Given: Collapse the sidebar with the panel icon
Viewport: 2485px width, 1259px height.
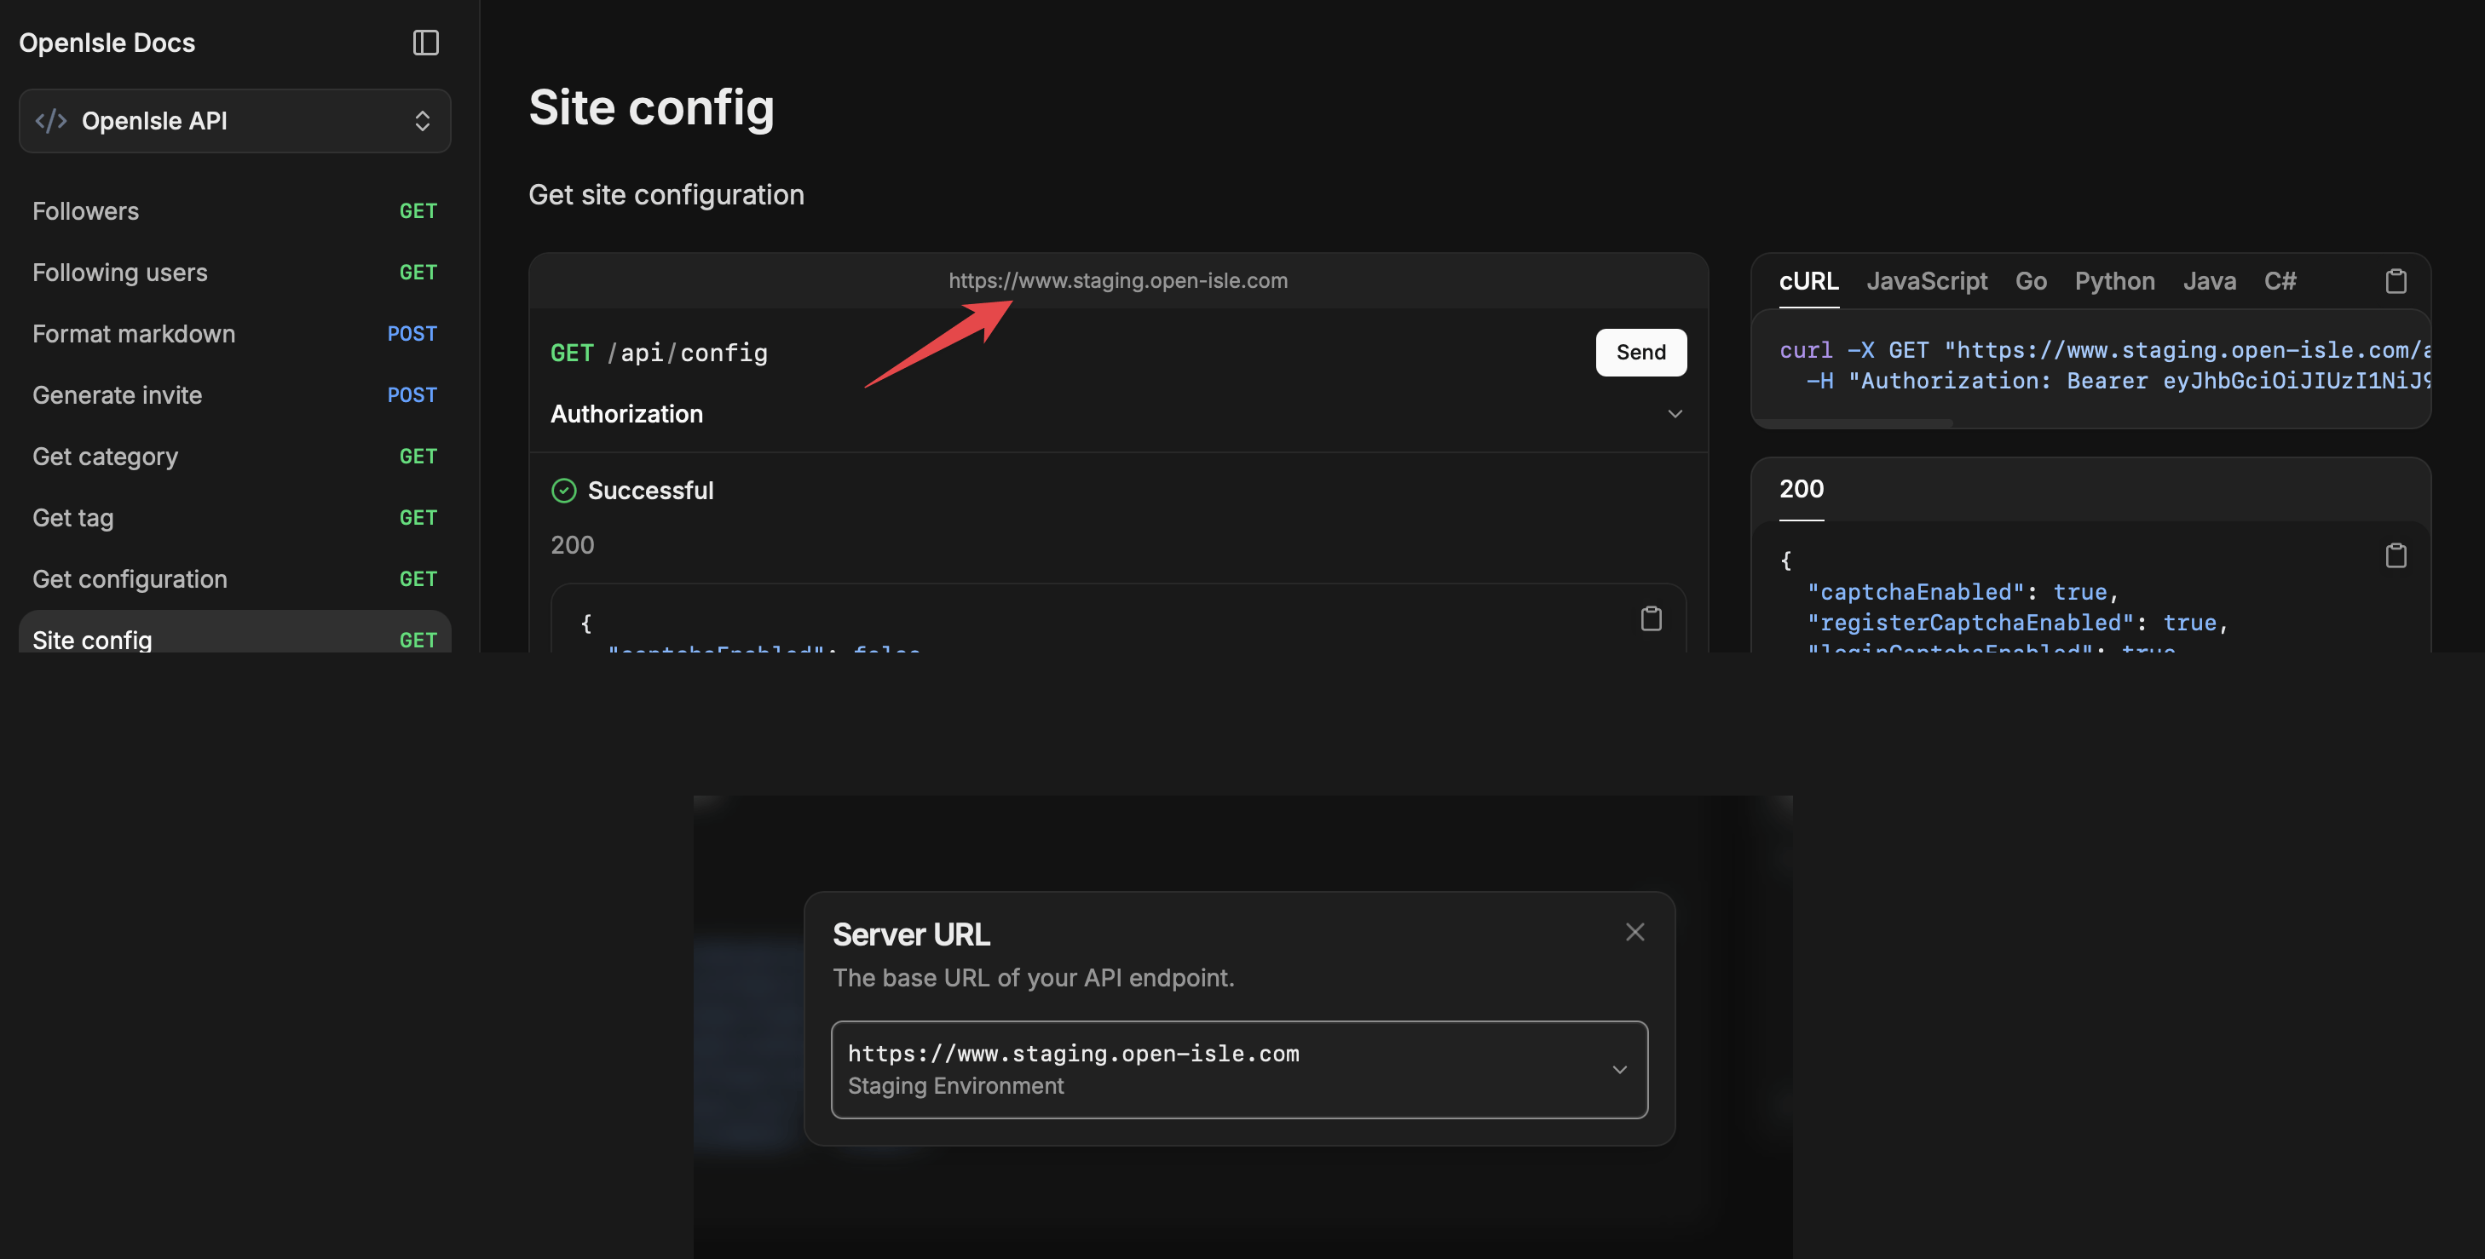Looking at the screenshot, I should click(425, 43).
